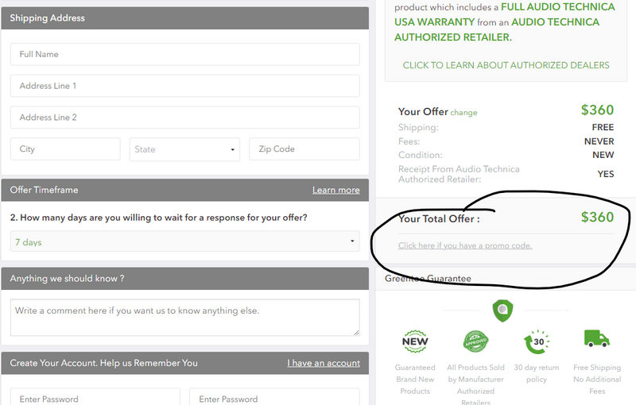Click the Address Line 1 field
The image size is (636, 405).
pyautogui.click(x=184, y=86)
